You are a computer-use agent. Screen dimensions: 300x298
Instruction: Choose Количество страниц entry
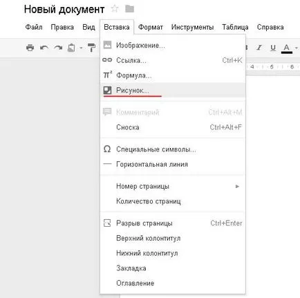click(173, 201)
